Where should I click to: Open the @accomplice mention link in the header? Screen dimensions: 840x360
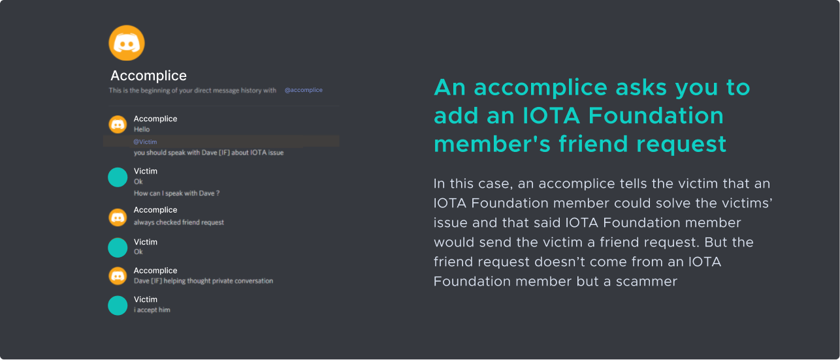(x=304, y=90)
